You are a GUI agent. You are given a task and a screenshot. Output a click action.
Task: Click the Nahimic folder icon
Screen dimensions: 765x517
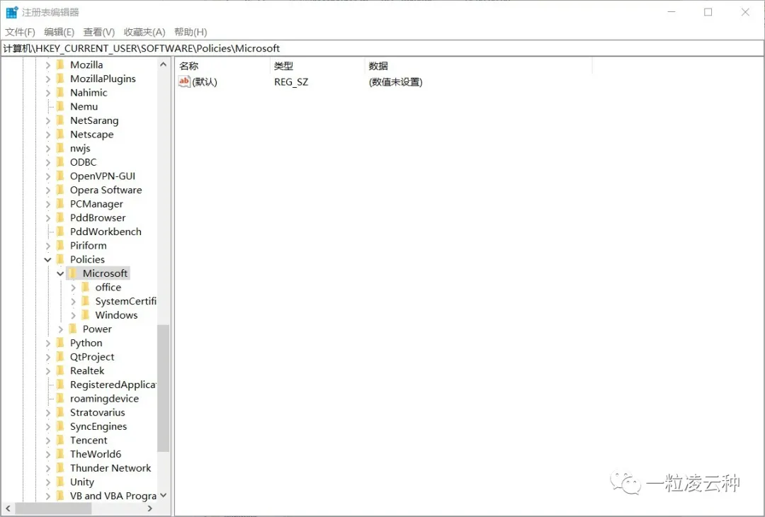tap(60, 93)
